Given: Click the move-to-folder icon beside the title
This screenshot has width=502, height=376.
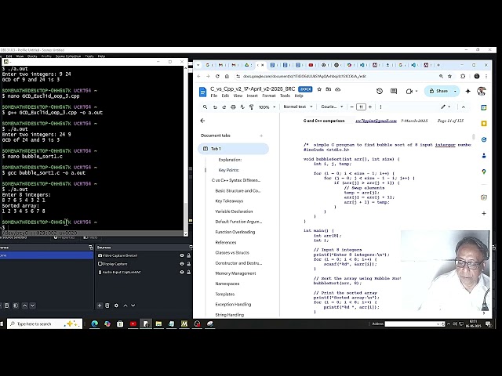Looking at the screenshot, I should 328,89.
